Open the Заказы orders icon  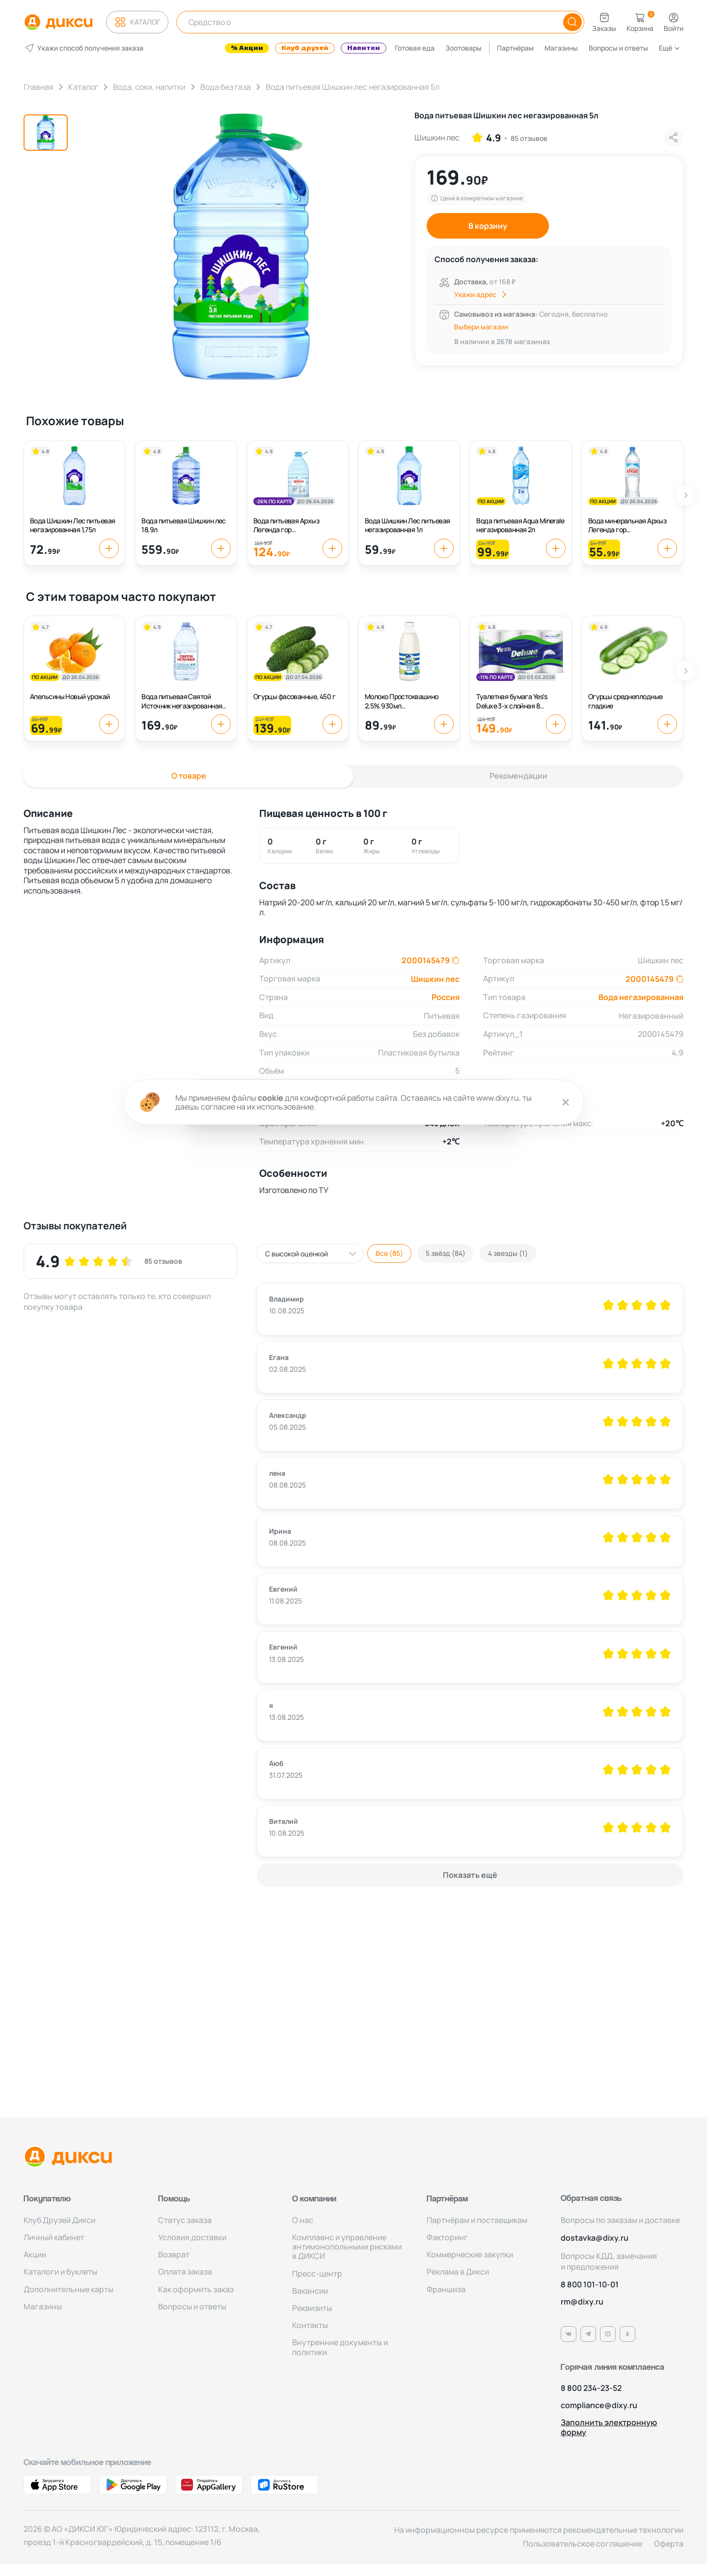click(604, 18)
